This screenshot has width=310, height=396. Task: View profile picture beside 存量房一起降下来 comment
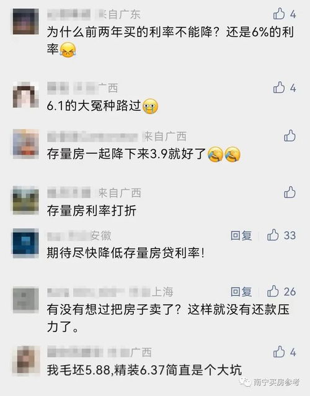click(x=25, y=143)
